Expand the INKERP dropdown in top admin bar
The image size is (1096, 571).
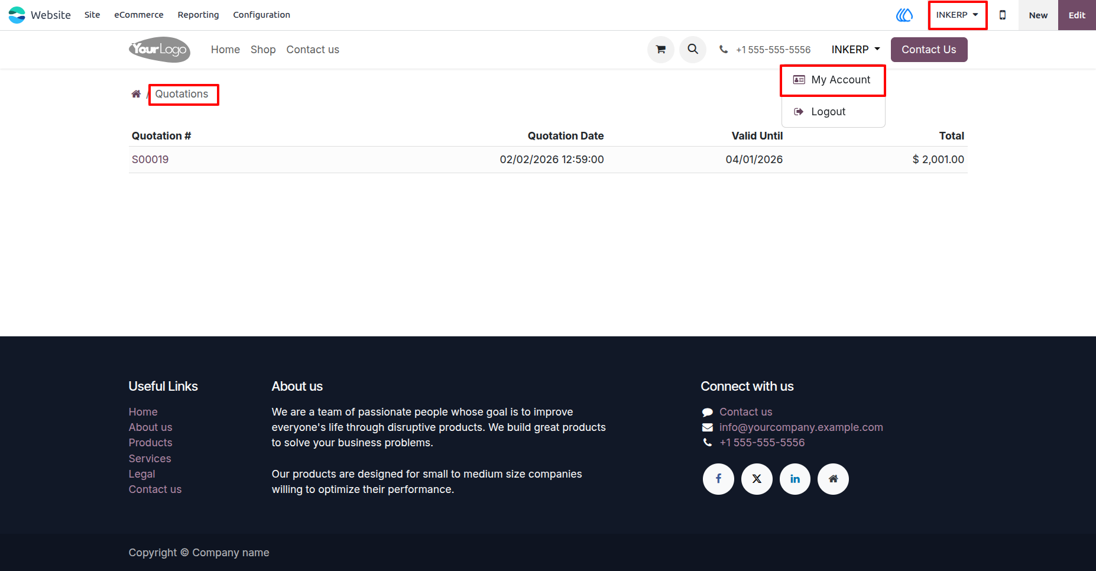[x=957, y=15]
